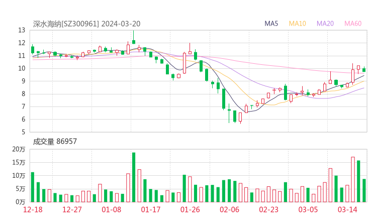Click the 01-08 date axis label
372x221 pixels.
(111, 209)
